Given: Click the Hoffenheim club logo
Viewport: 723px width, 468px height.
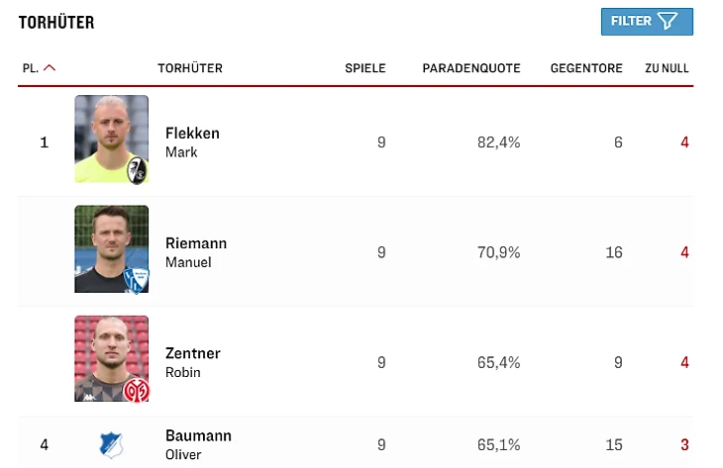Looking at the screenshot, I should click(x=111, y=444).
